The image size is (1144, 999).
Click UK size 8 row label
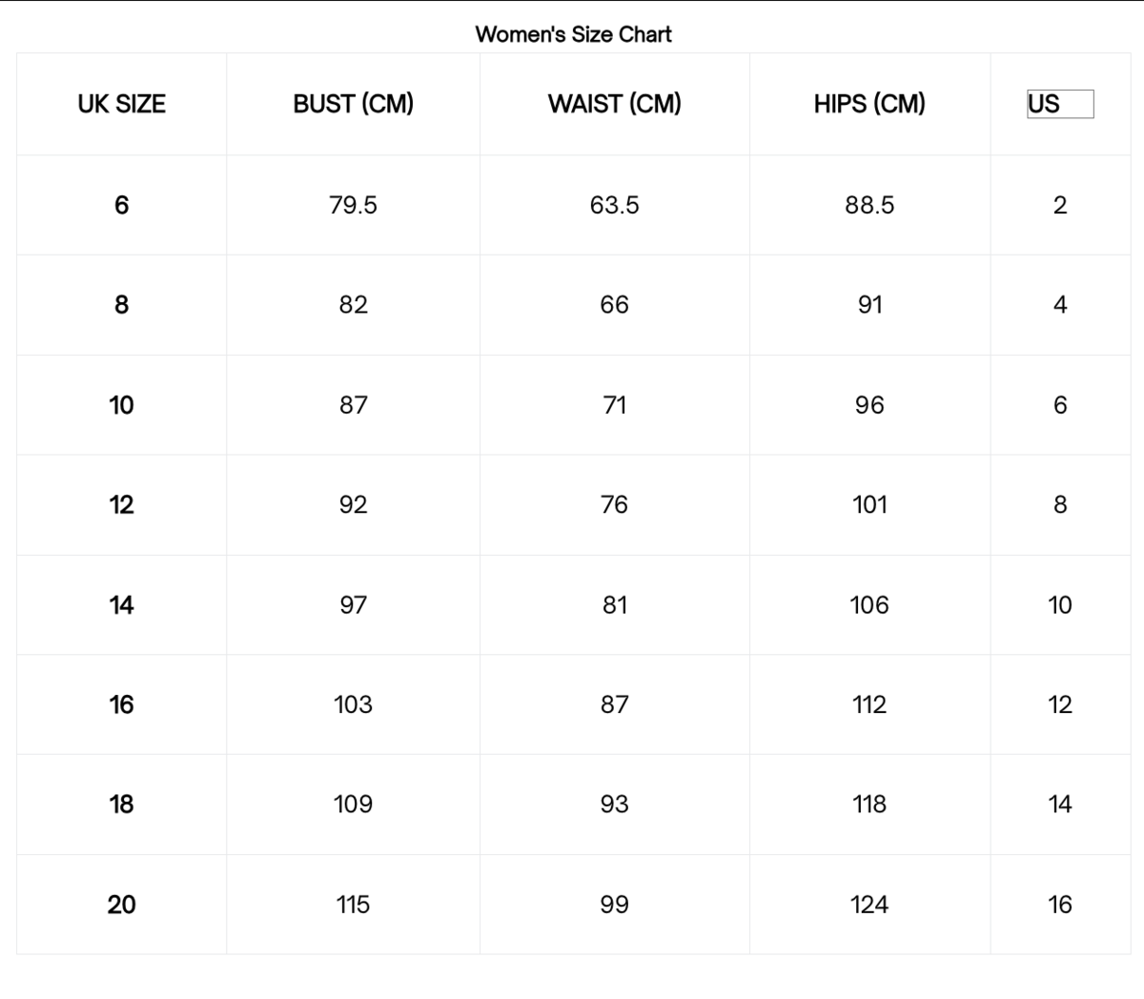121,305
